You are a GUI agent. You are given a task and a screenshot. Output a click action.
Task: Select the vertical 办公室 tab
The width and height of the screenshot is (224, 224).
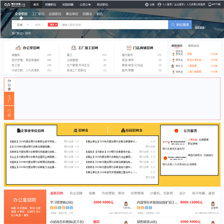coord(9,85)
